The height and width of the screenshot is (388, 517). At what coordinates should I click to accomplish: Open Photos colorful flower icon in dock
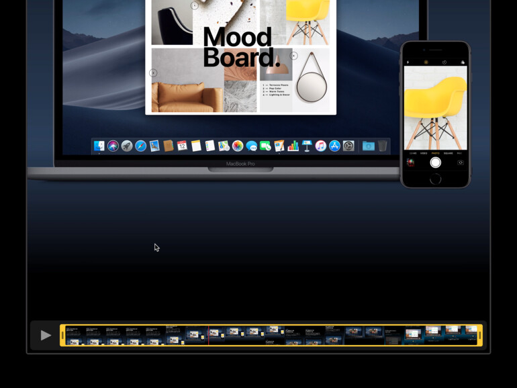(238, 146)
